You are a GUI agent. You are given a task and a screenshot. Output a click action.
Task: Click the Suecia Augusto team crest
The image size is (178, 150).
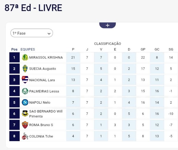(x=25, y=69)
